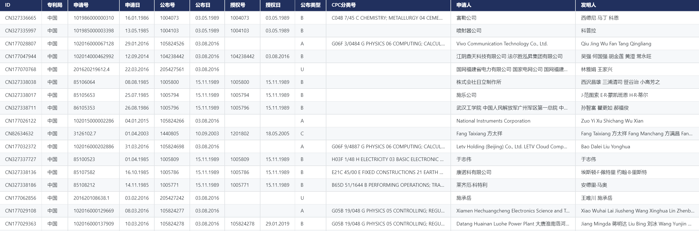Screen dimensions: 699x231
Task: Open the CN82634632 record
Action: [19, 134]
